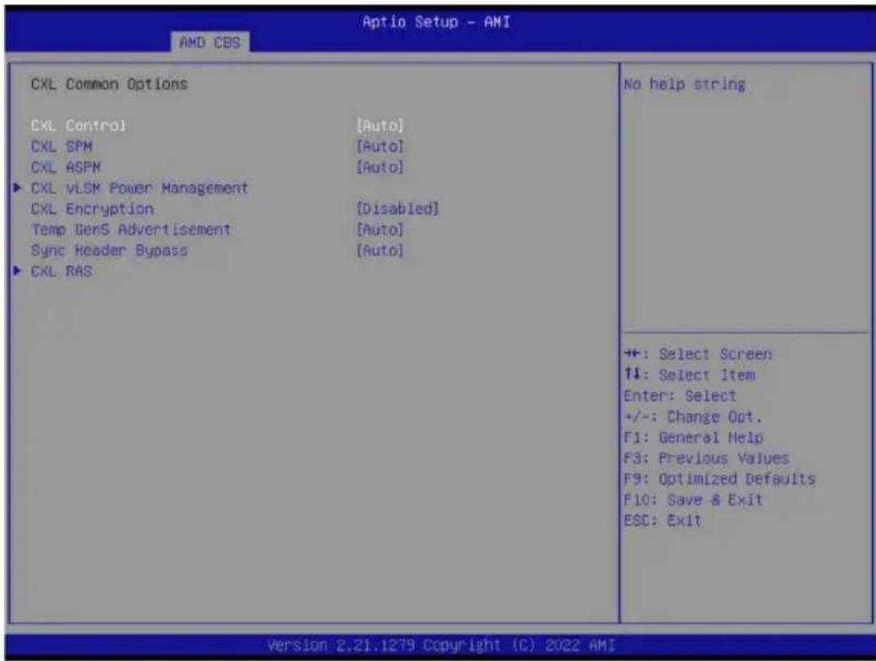
Task: Select the CXL Control option
Action: point(78,125)
